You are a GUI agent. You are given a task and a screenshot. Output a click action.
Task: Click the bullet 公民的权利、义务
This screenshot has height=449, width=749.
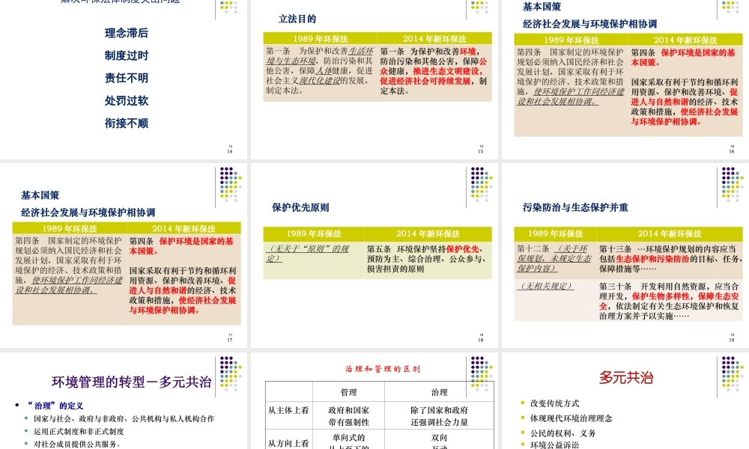coord(562,433)
